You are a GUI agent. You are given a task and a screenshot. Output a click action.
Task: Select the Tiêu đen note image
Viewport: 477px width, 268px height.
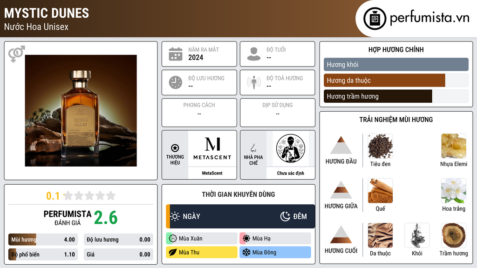click(x=380, y=146)
